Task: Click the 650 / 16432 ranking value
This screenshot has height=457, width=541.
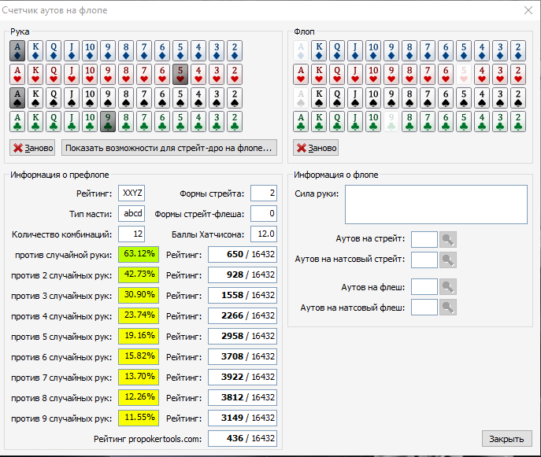Action: [x=243, y=254]
